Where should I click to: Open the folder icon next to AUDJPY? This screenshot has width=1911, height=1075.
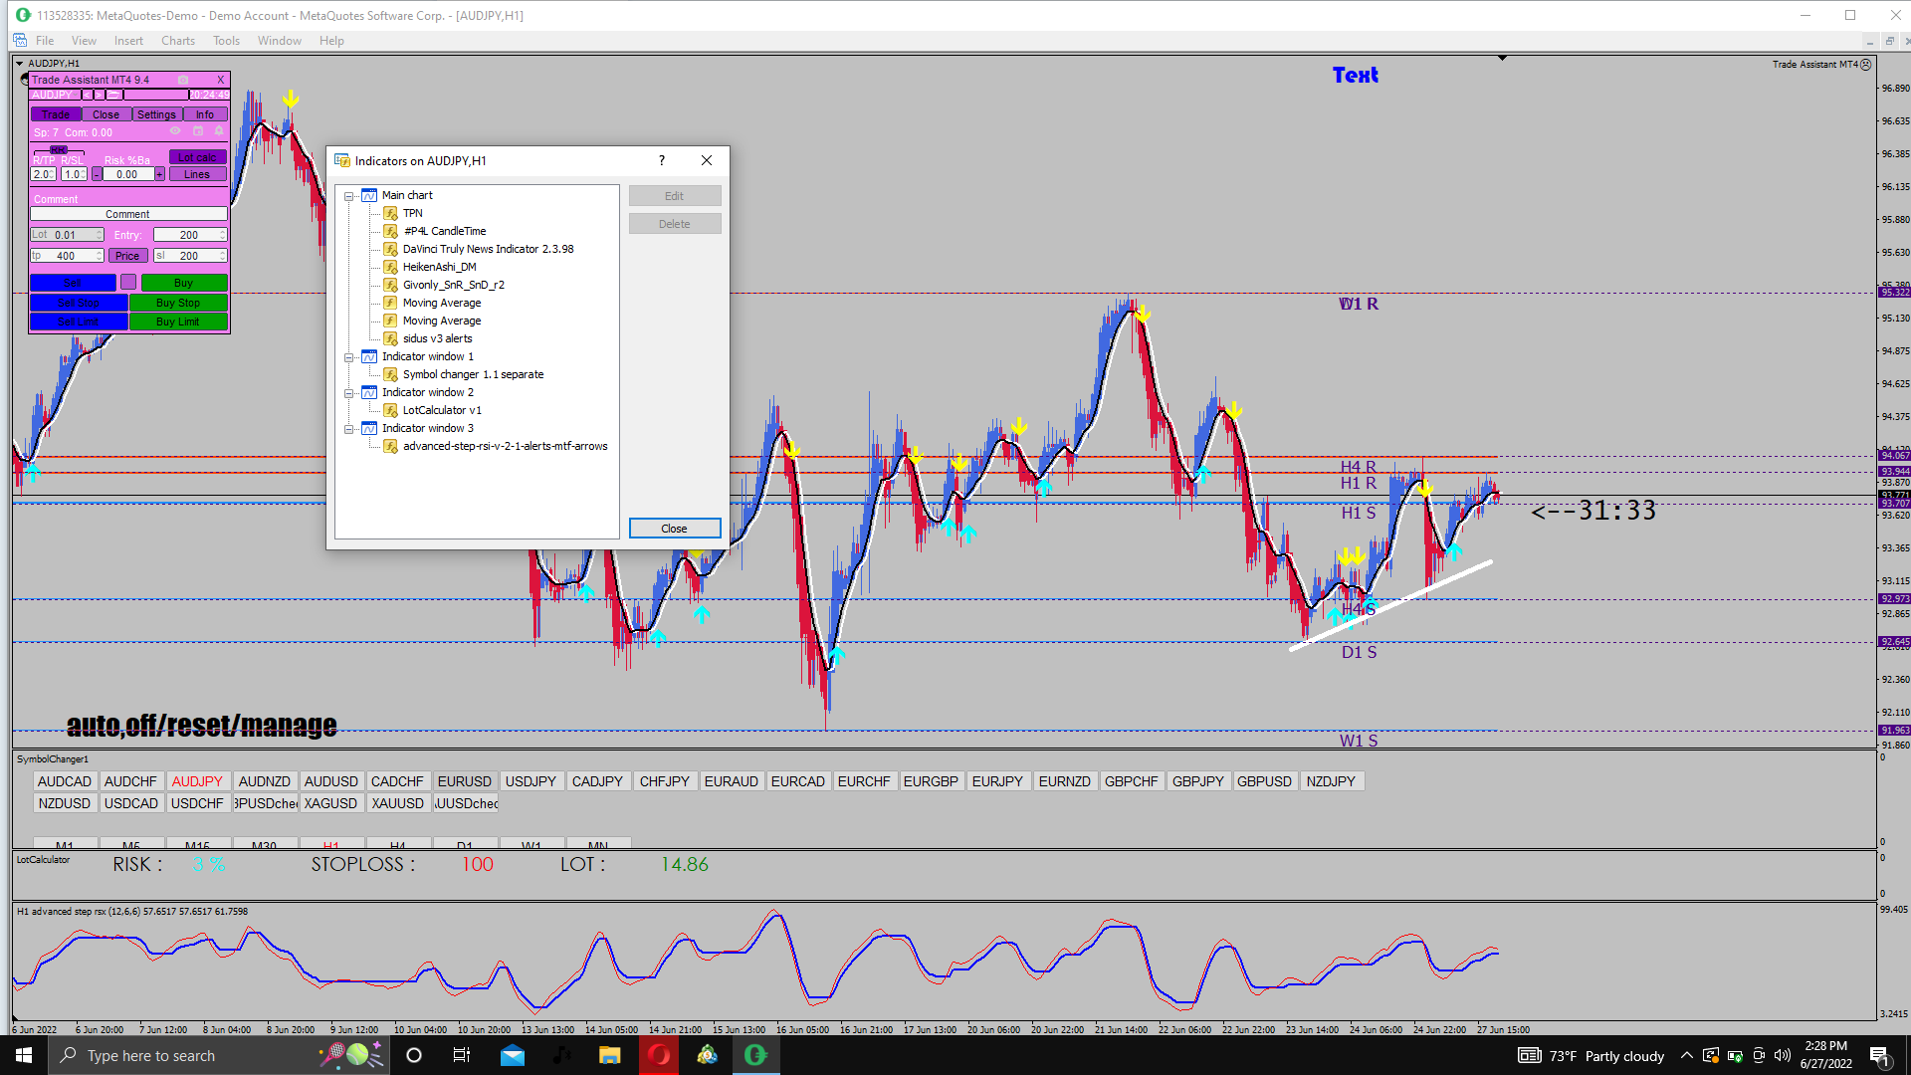(113, 95)
